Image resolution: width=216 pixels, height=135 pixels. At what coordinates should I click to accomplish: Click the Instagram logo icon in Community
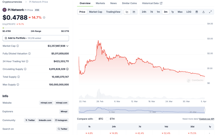[x=56, y=120]
